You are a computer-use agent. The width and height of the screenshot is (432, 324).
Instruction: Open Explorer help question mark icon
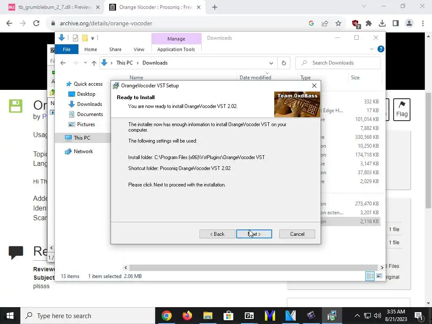click(x=381, y=49)
